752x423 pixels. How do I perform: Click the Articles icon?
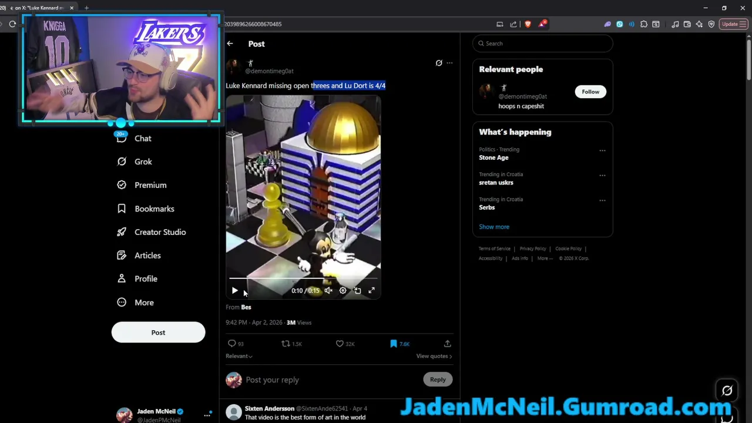pyautogui.click(x=122, y=256)
